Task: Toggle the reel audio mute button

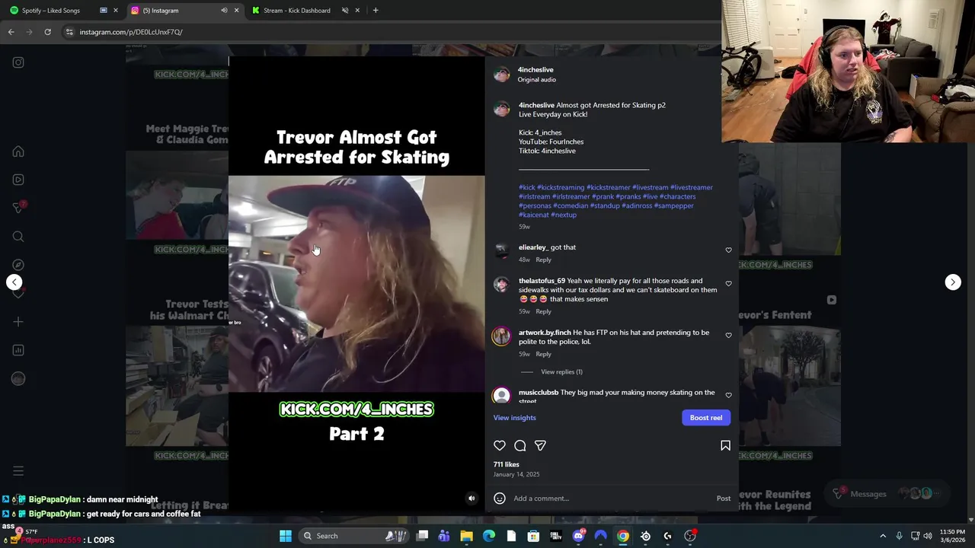Action: [x=472, y=499]
